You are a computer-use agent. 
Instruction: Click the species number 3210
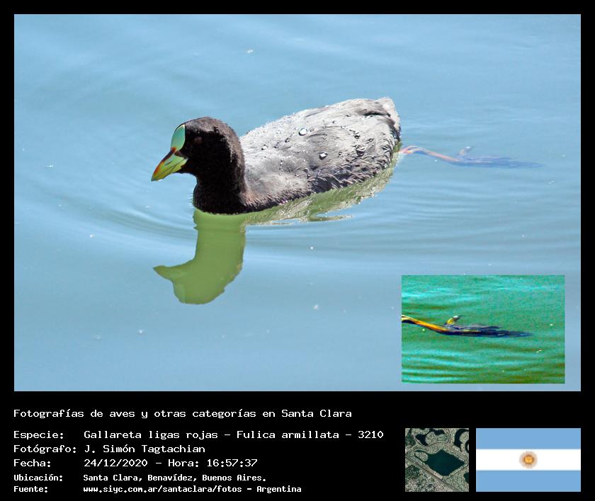(370, 434)
